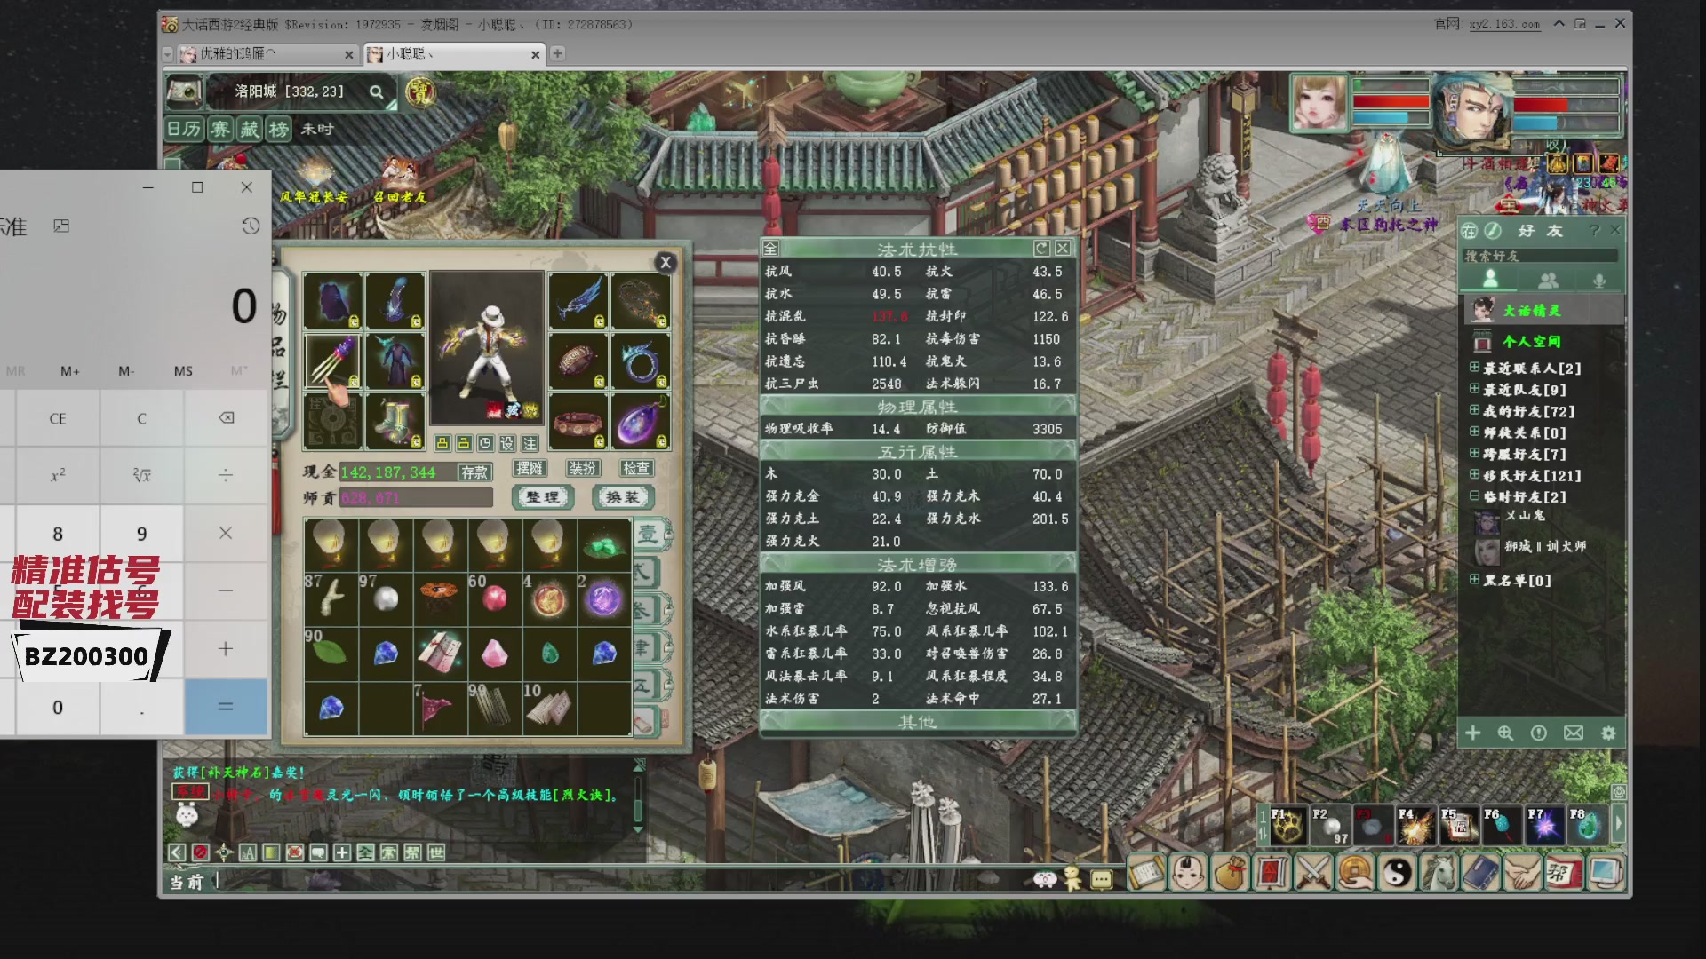Toggle the 世 world channel filter
This screenshot has width=1706, height=959.
[435, 853]
